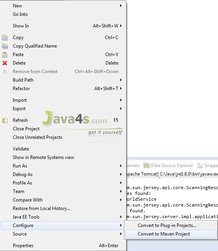Expand the Run As submenu arrow
The width and height of the screenshot is (218, 251).
pyautogui.click(x=121, y=166)
